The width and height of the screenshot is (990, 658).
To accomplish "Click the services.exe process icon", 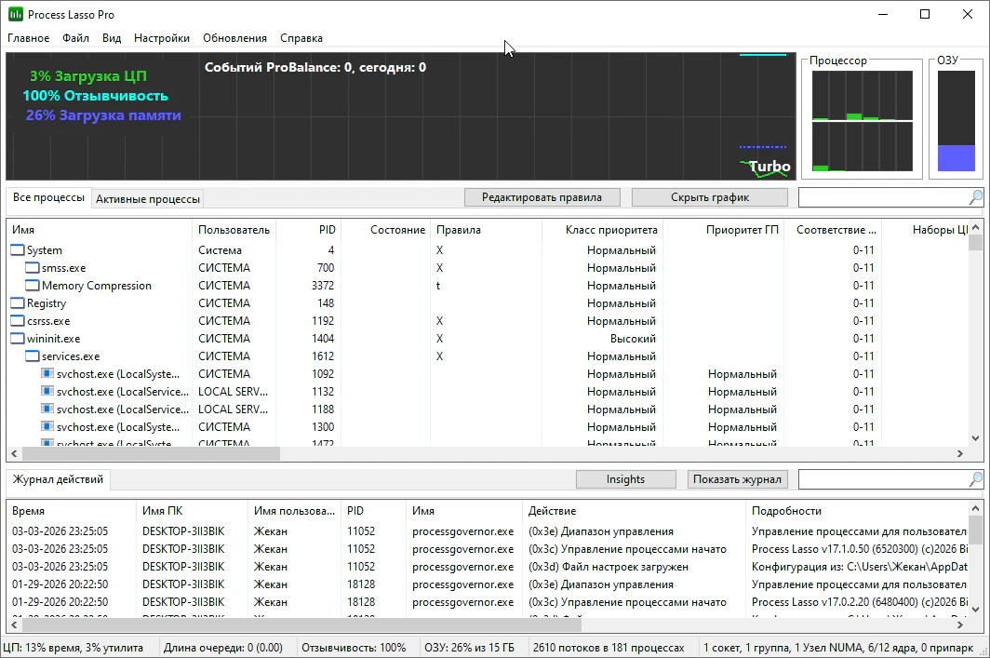I will pos(33,356).
